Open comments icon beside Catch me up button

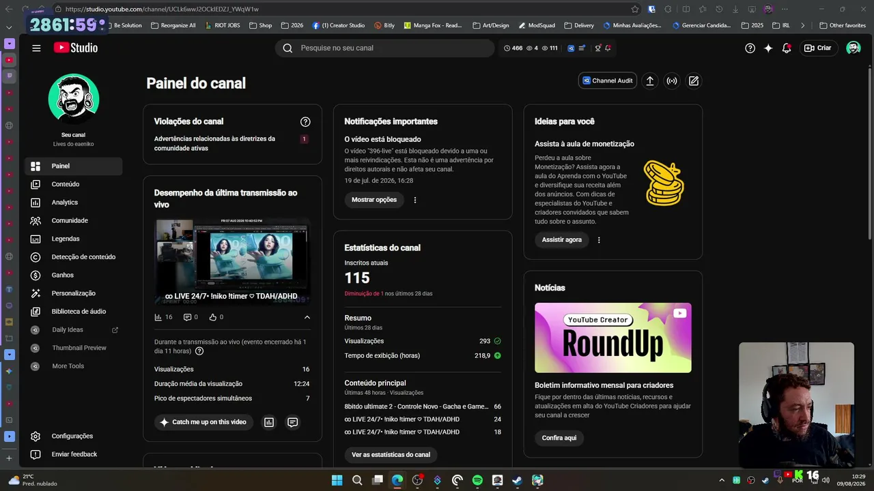[x=292, y=422]
